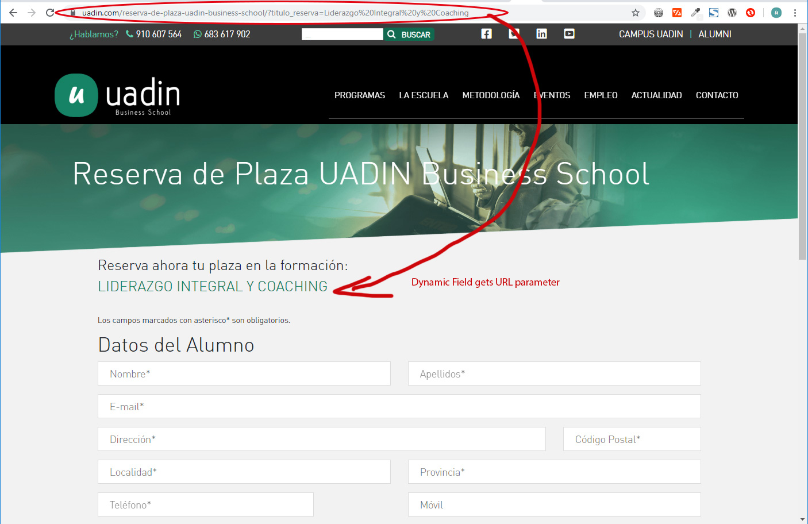The width and height of the screenshot is (808, 524).
Task: Open the Chrome profile avatar
Action: click(x=776, y=13)
